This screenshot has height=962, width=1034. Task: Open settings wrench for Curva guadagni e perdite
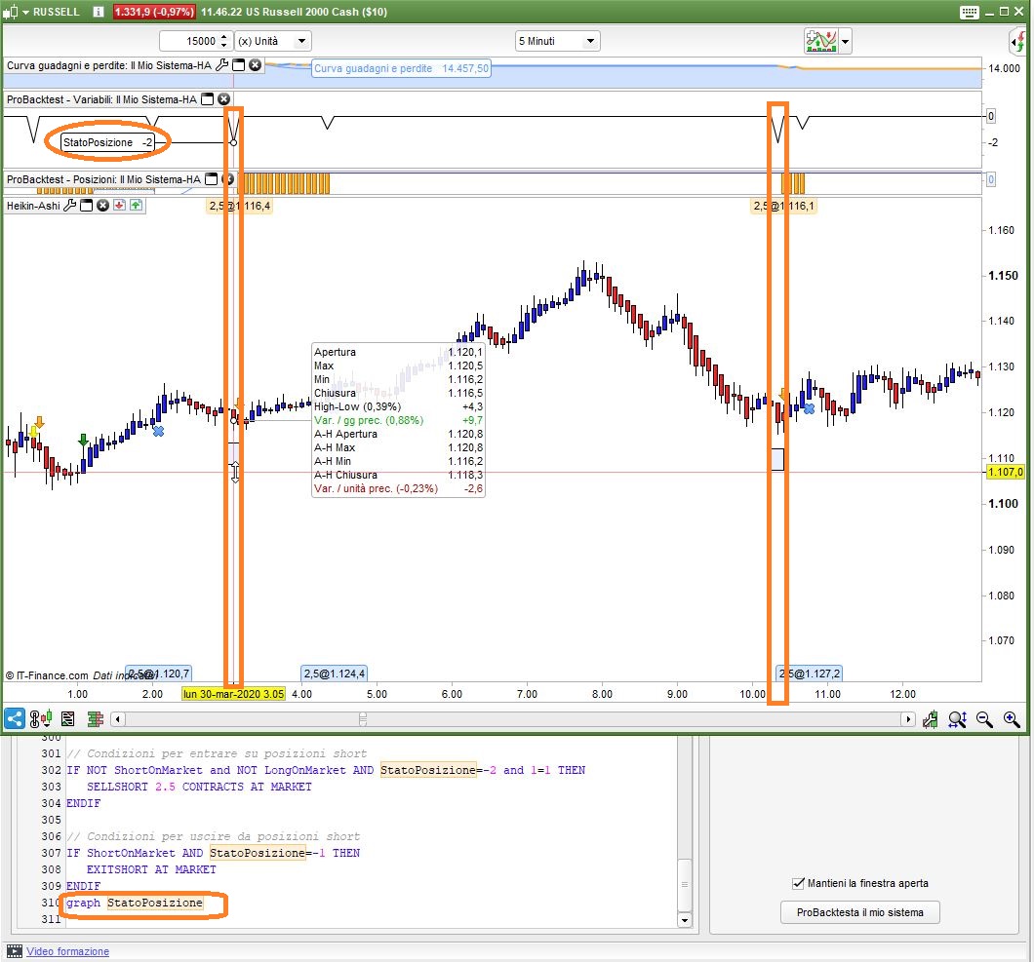coord(221,65)
